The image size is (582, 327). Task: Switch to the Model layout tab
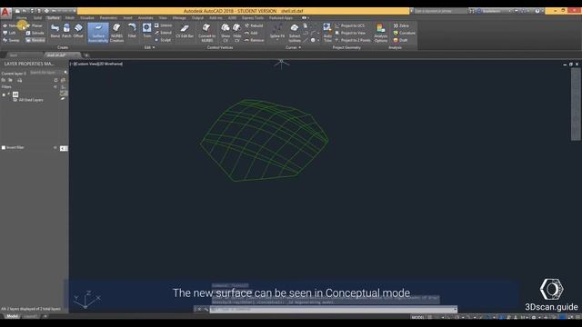pos(12,316)
